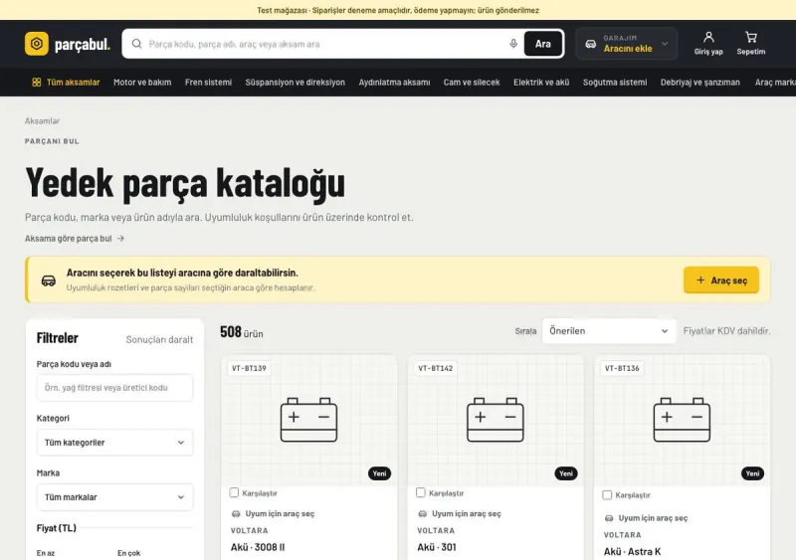Click the VT-BT139 part code tag
796x560 pixels.
coord(249,368)
